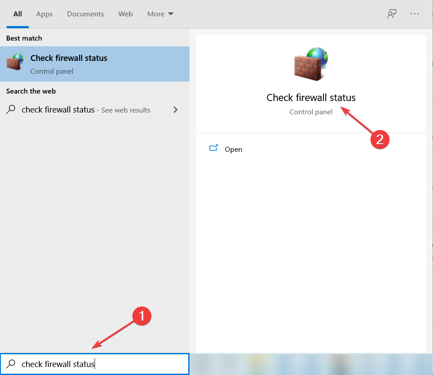Click the large firewall icon in preview pane
Image resolution: width=433 pixels, height=375 pixels.
coord(311,64)
